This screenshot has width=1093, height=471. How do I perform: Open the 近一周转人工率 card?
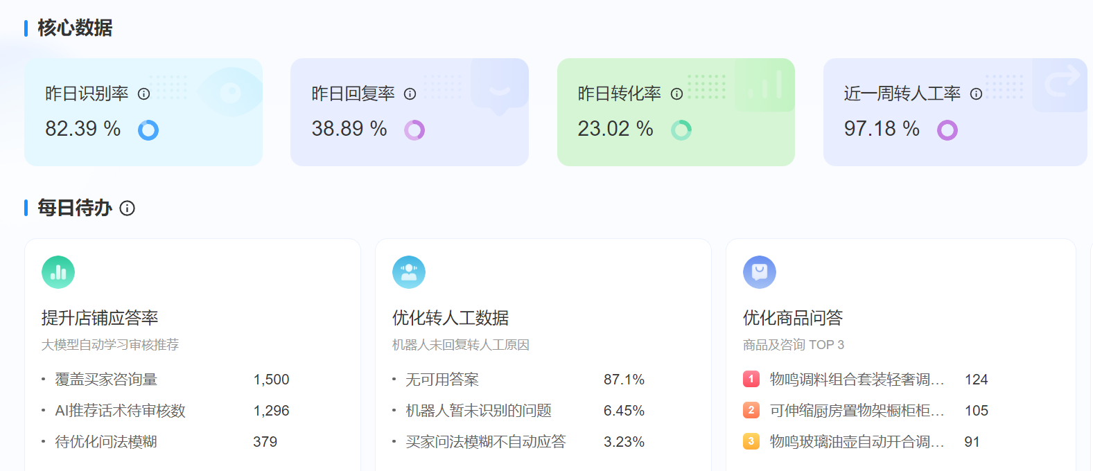point(955,112)
